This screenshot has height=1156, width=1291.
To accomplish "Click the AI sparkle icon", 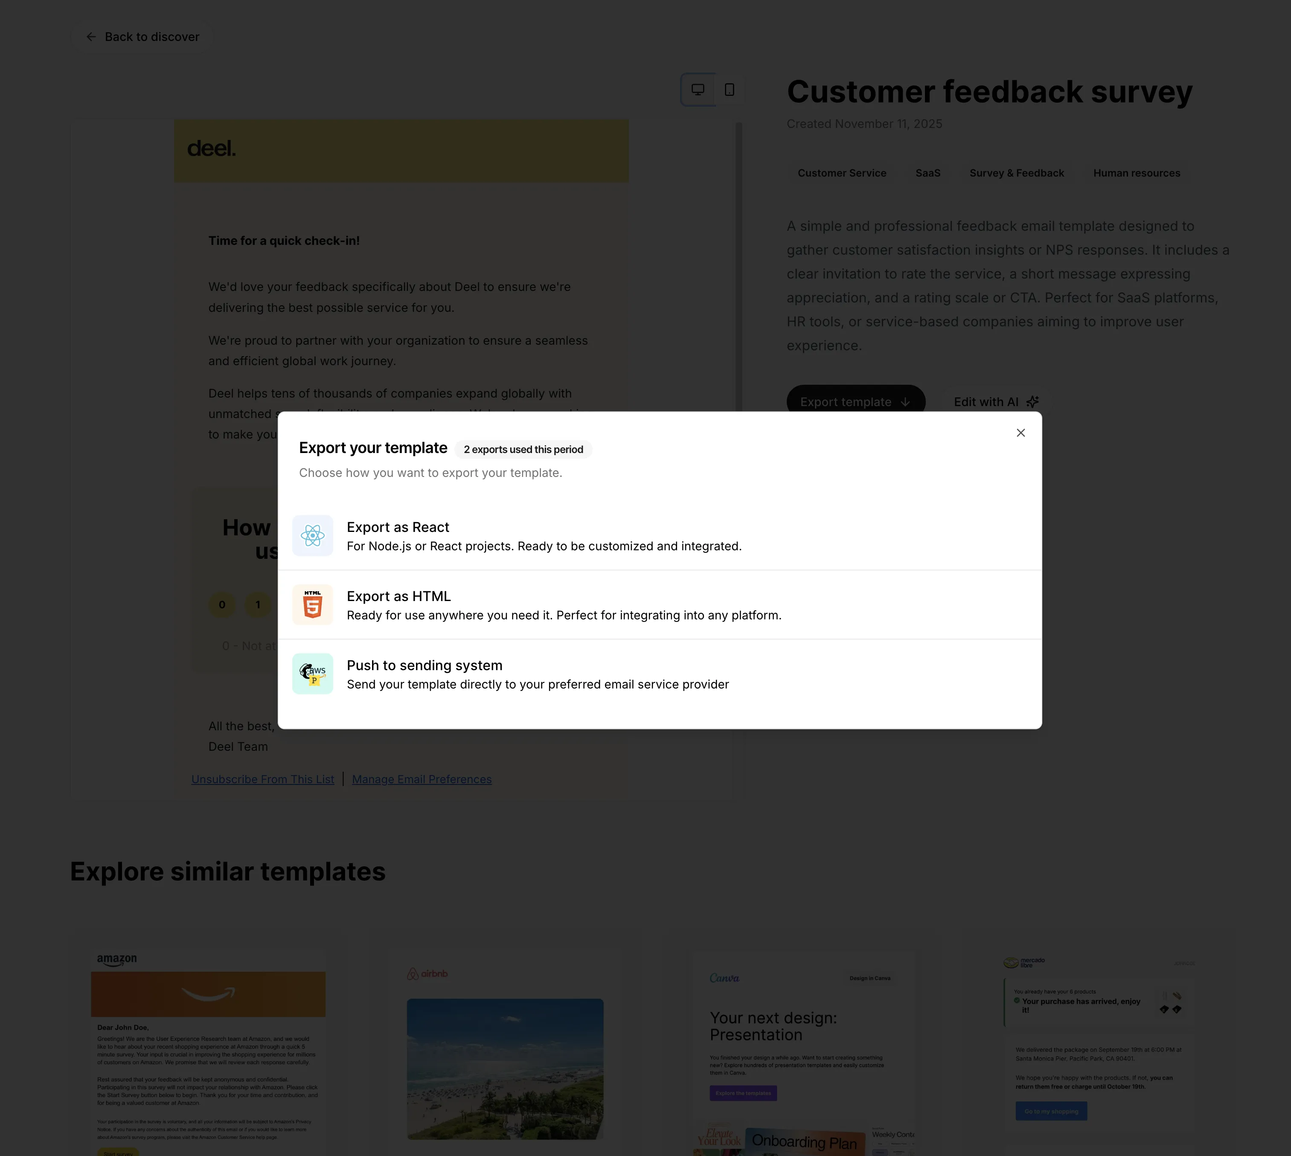I will pos(1032,402).
